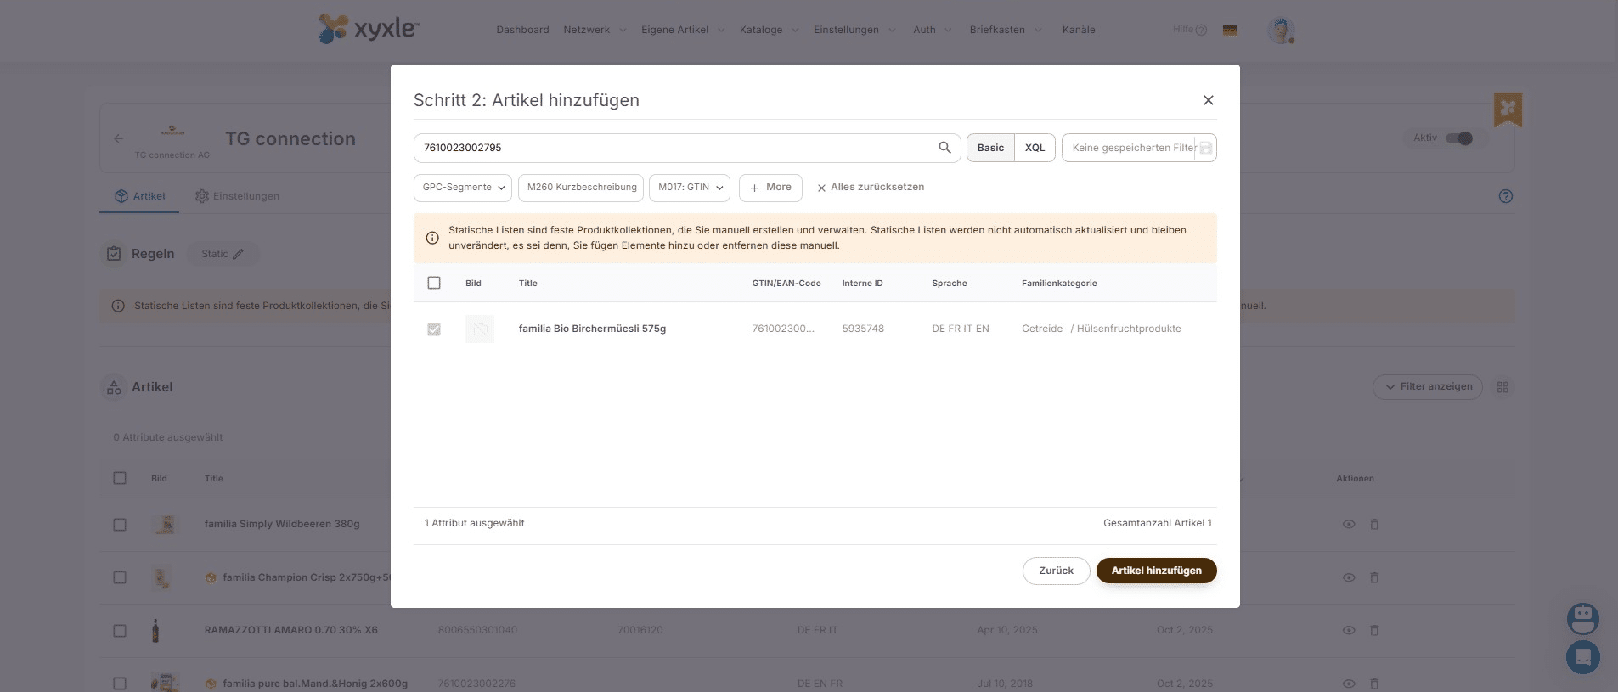Close the Artikel hinzufügen dialog

click(1209, 100)
